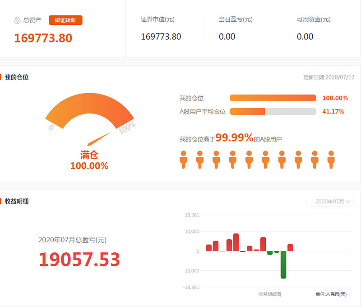Click the 41.17% average position value

pos(333,112)
